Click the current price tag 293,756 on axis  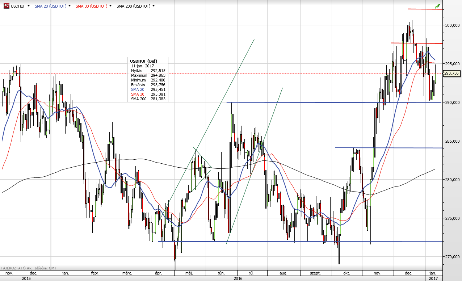452,73
